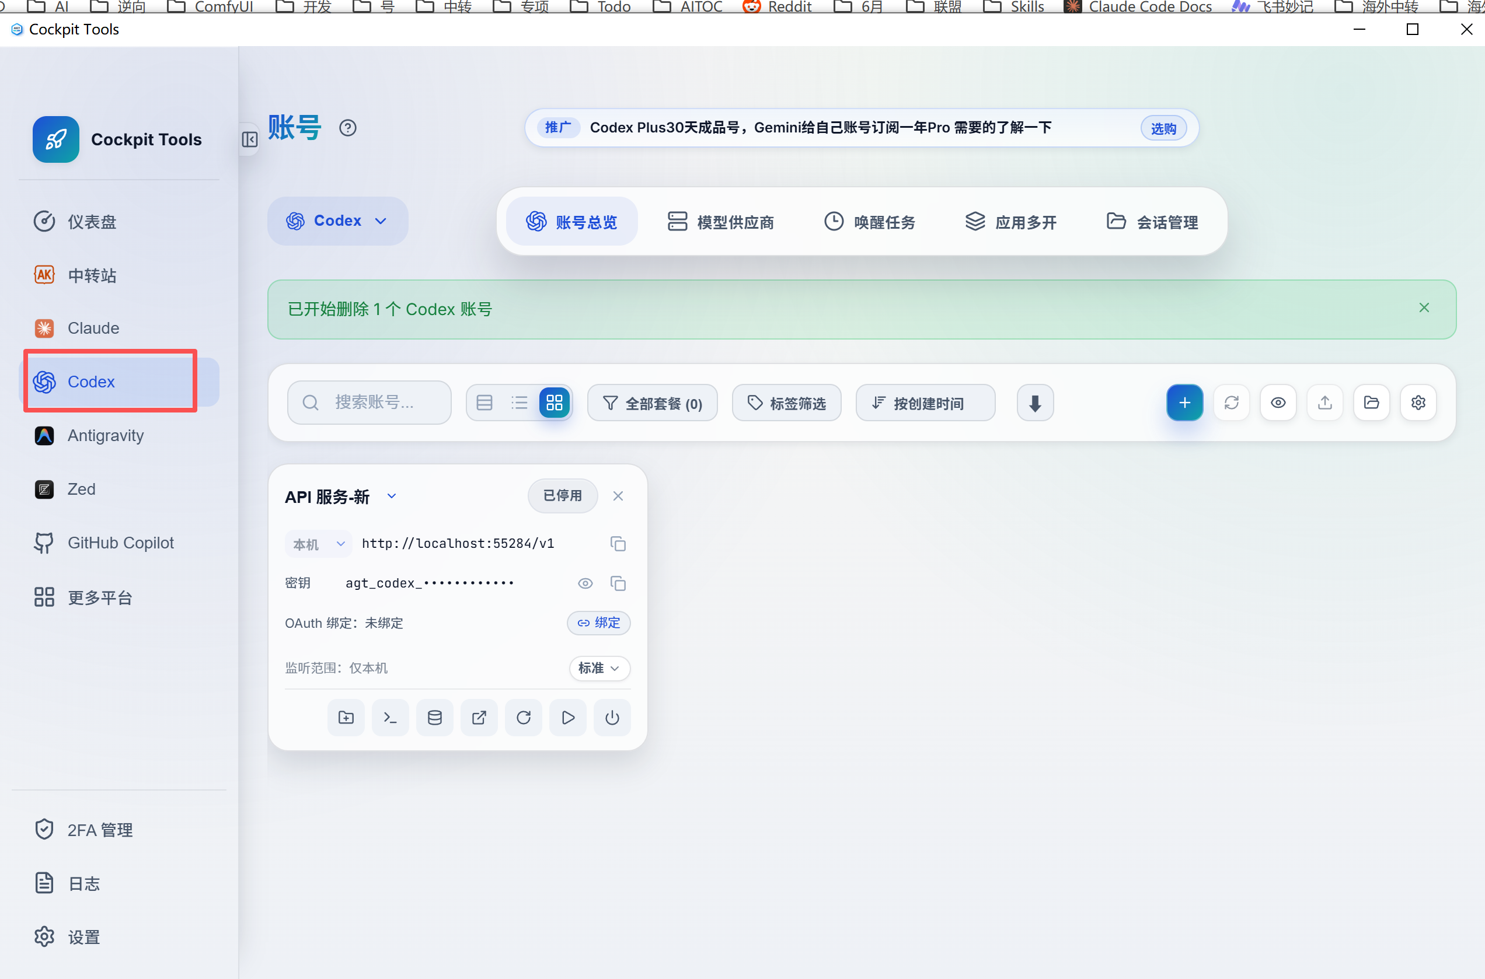Open the Claude Code Docs bookmark
This screenshot has width=1485, height=979.
(x=1138, y=7)
